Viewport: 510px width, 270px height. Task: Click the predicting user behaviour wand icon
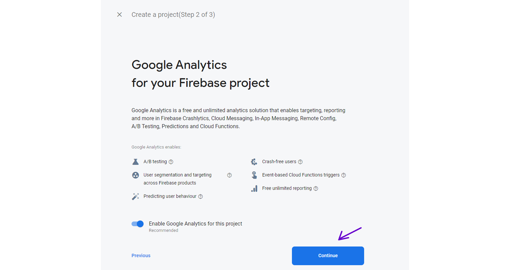(135, 196)
